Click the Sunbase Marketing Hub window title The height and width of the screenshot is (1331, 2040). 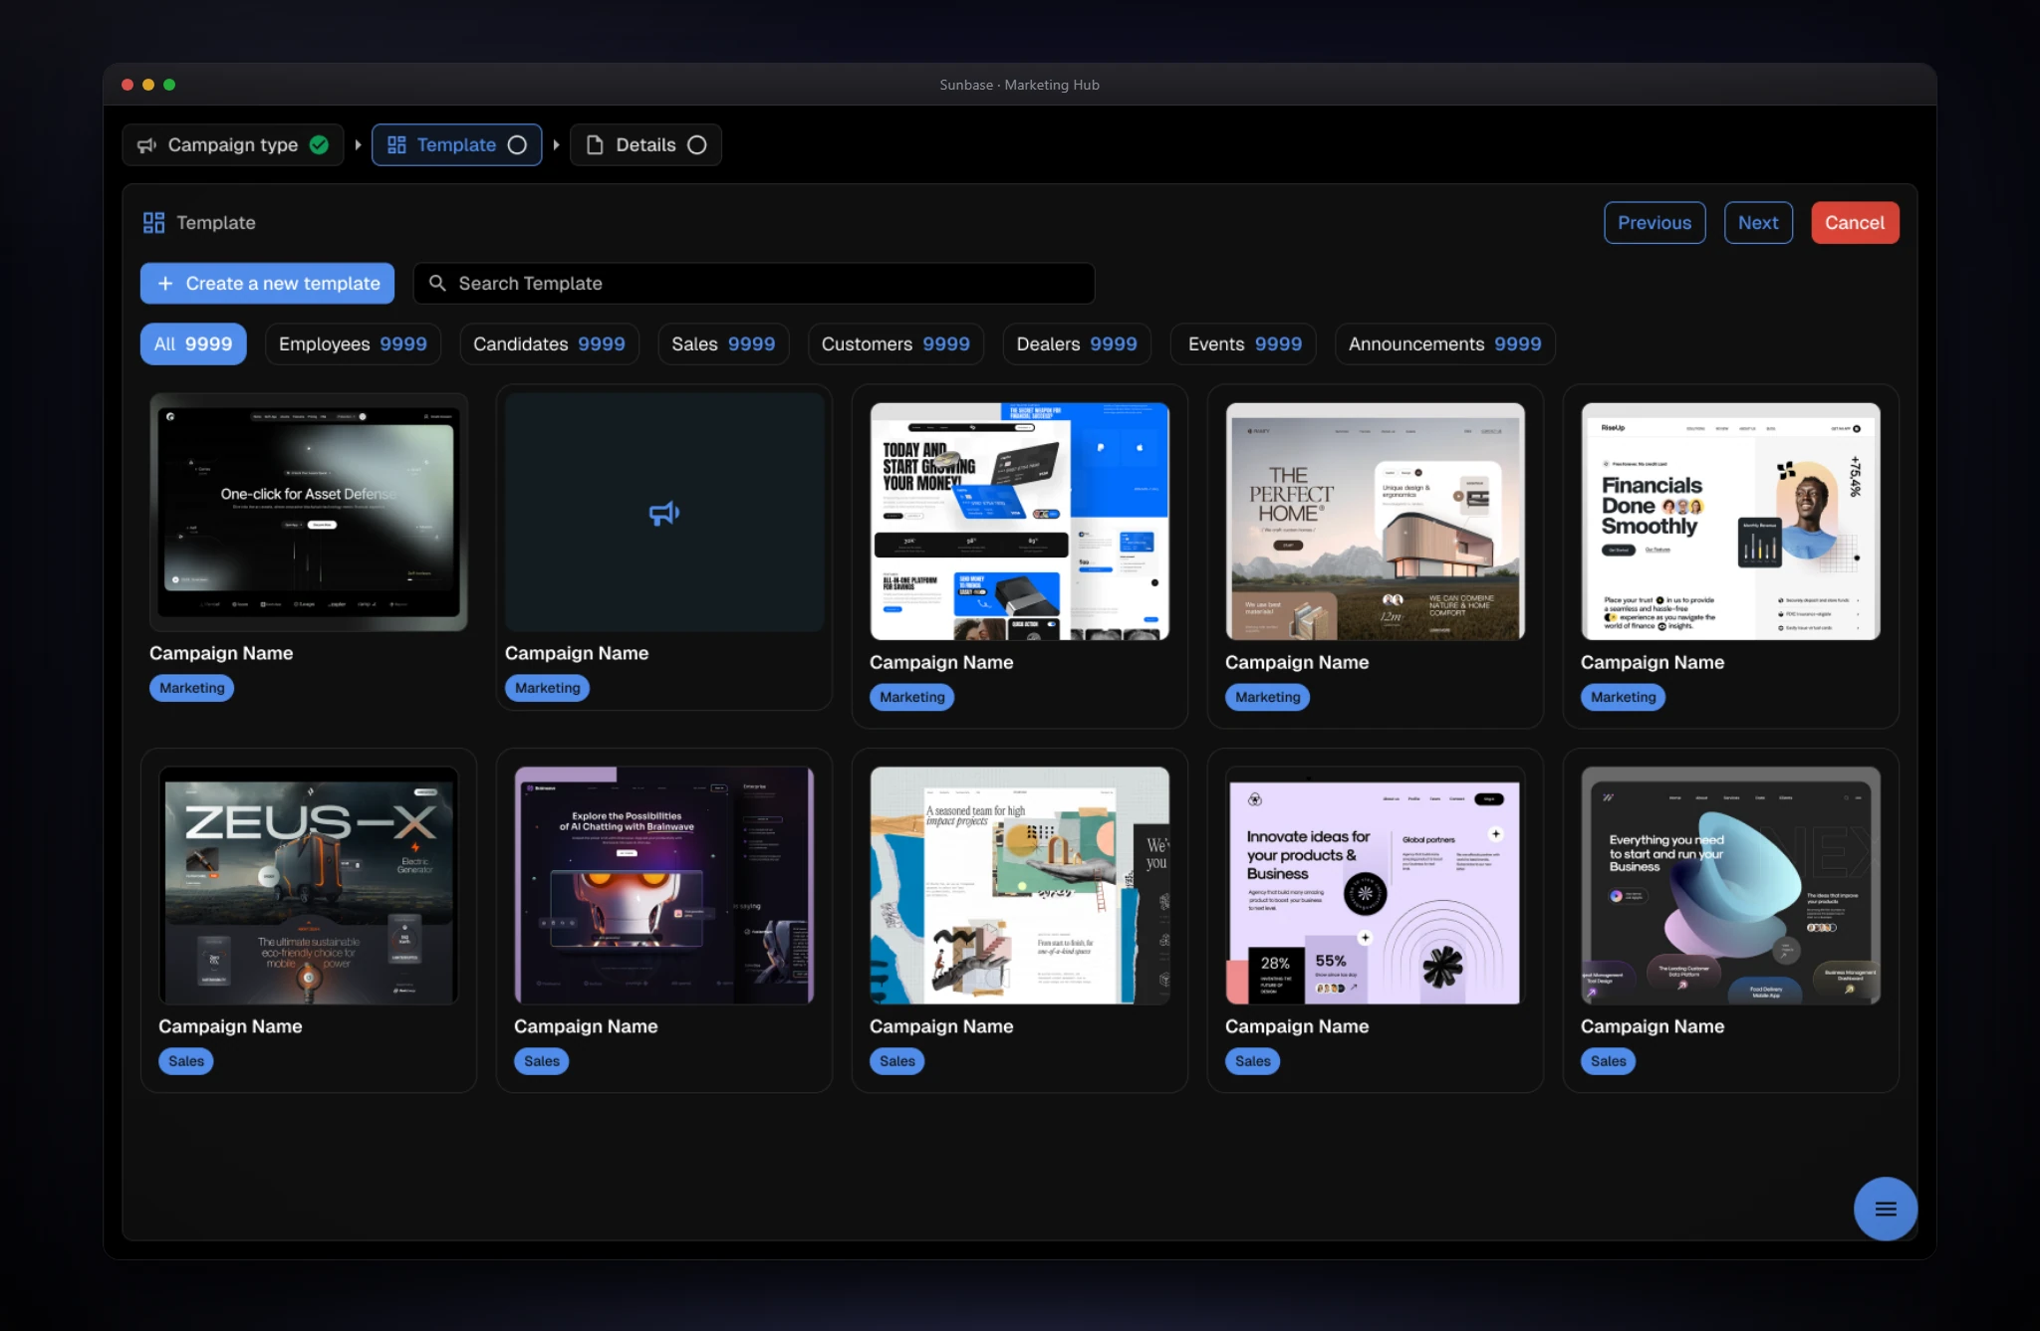click(1019, 85)
